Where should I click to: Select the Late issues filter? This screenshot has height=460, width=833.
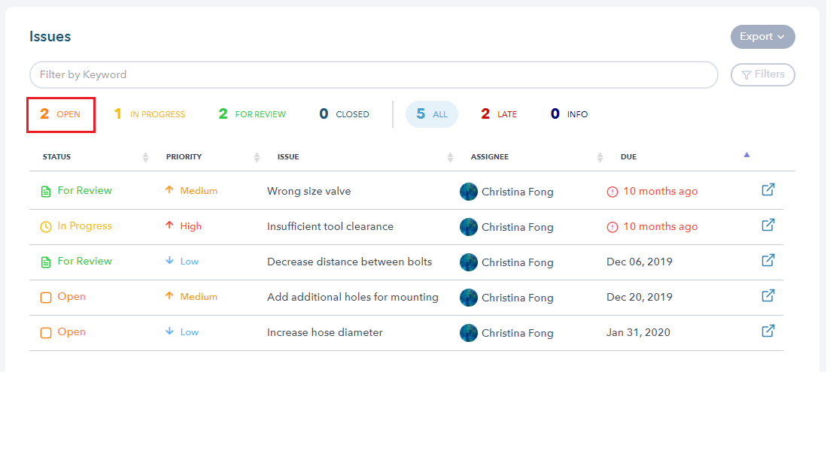pyautogui.click(x=499, y=114)
